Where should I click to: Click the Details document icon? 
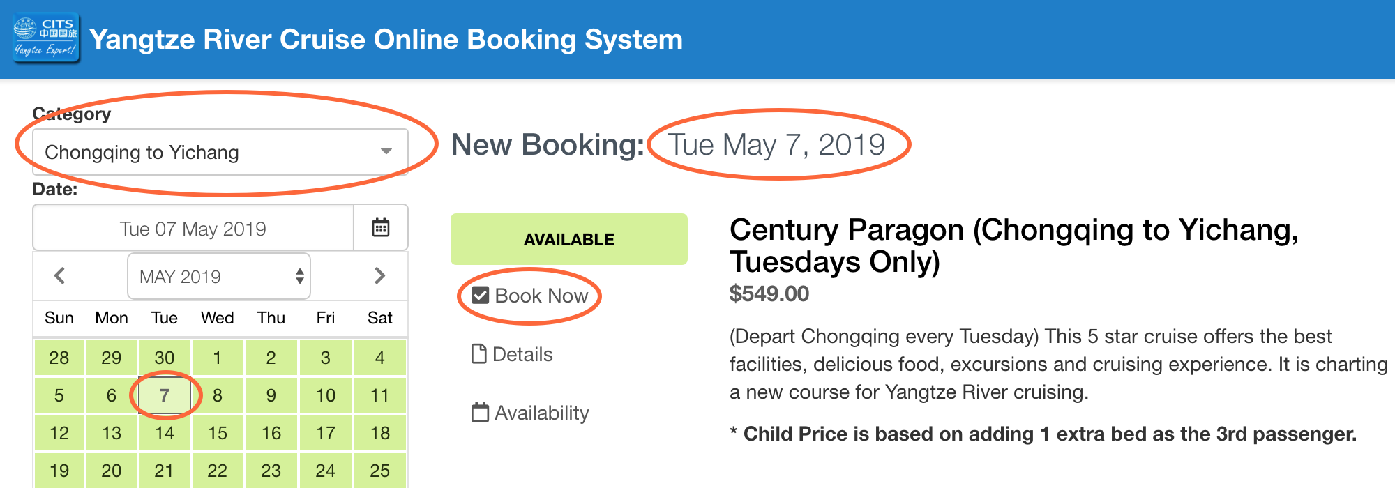point(479,354)
